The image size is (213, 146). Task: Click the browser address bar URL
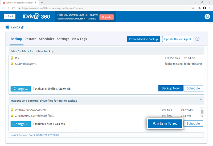[52, 8]
